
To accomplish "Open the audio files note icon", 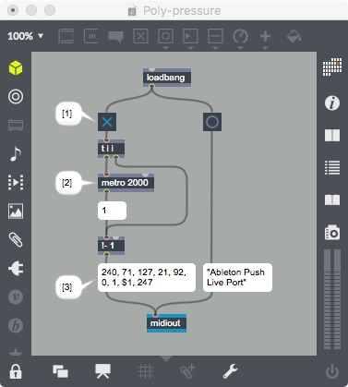I will [x=16, y=153].
